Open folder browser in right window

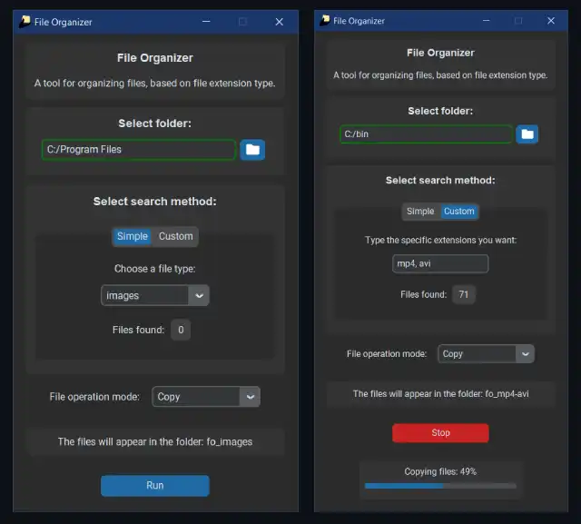pos(527,134)
